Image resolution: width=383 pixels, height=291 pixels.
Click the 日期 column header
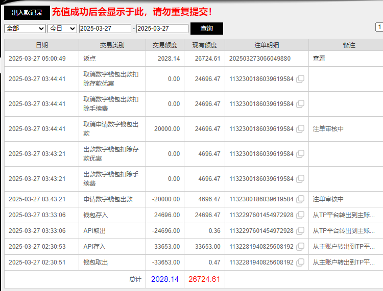point(41,45)
